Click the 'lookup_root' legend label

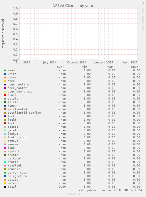point(17,137)
